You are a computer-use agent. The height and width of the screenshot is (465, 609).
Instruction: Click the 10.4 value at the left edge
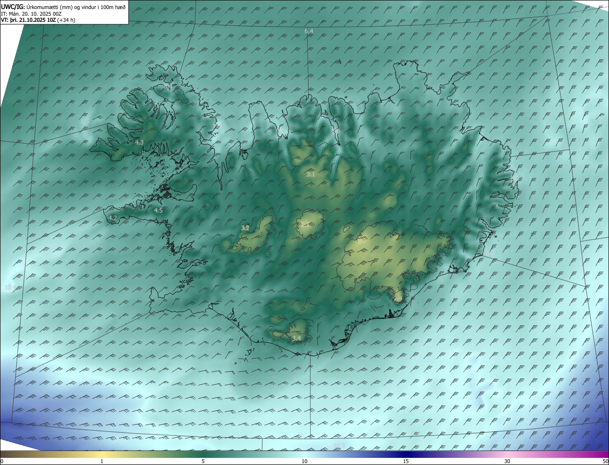[x=10, y=287]
